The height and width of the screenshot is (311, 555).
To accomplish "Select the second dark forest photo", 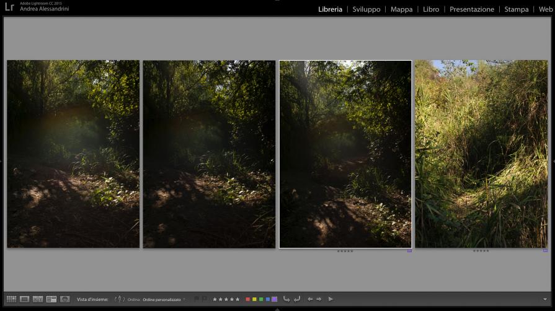I will pos(209,154).
